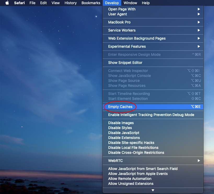
Task: Open the Safari application menu
Action: (x=19, y=3)
